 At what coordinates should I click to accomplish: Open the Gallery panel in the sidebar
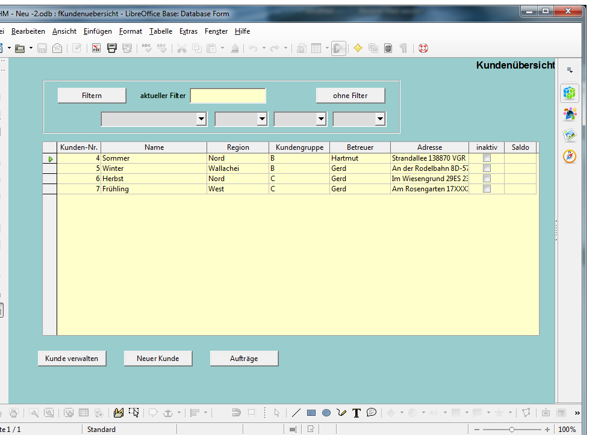[570, 135]
